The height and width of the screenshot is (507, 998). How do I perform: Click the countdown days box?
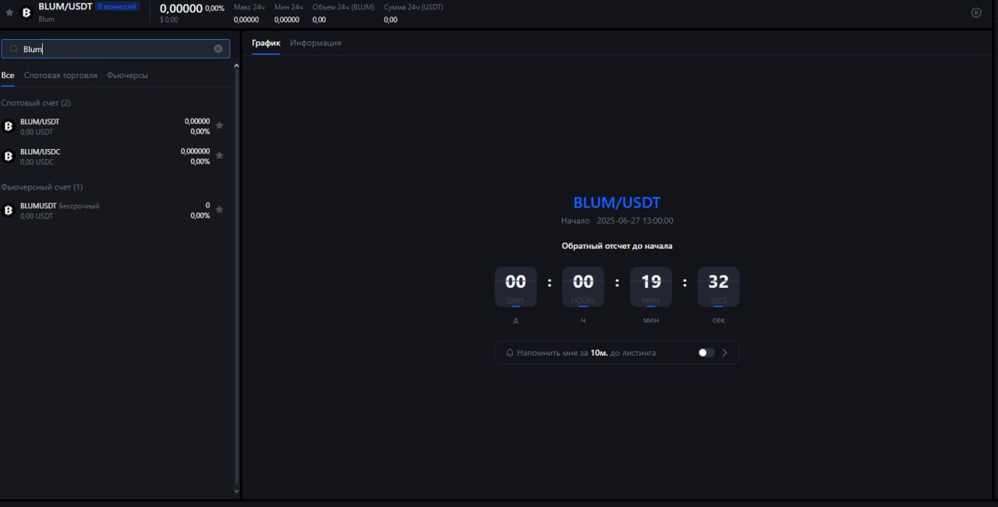(515, 287)
